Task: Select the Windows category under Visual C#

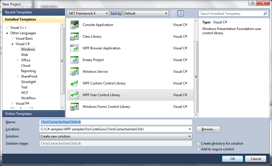Action: point(28,49)
